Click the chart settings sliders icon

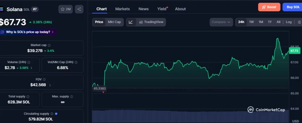pyautogui.click(x=299, y=22)
